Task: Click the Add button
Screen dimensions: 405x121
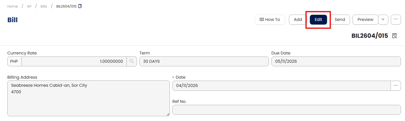Action: 298,19
